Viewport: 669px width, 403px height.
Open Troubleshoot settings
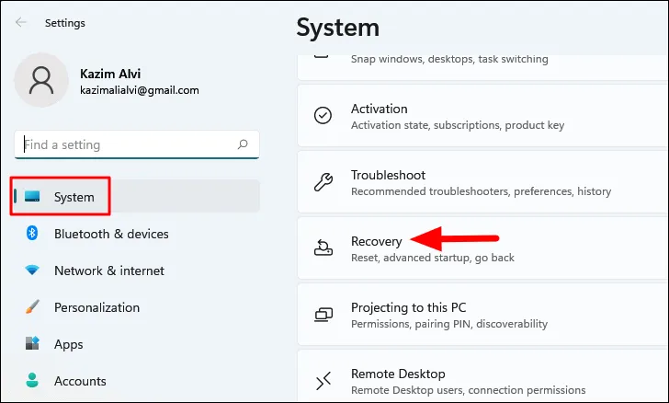pos(388,175)
